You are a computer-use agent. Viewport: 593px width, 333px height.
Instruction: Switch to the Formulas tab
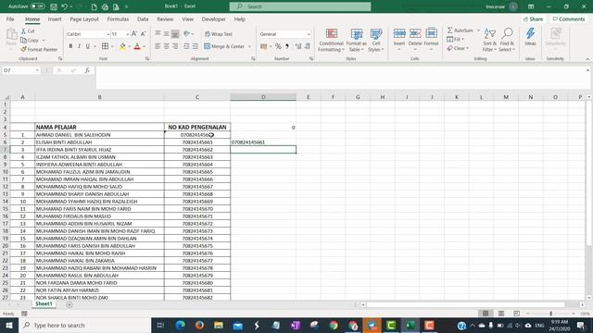point(118,18)
